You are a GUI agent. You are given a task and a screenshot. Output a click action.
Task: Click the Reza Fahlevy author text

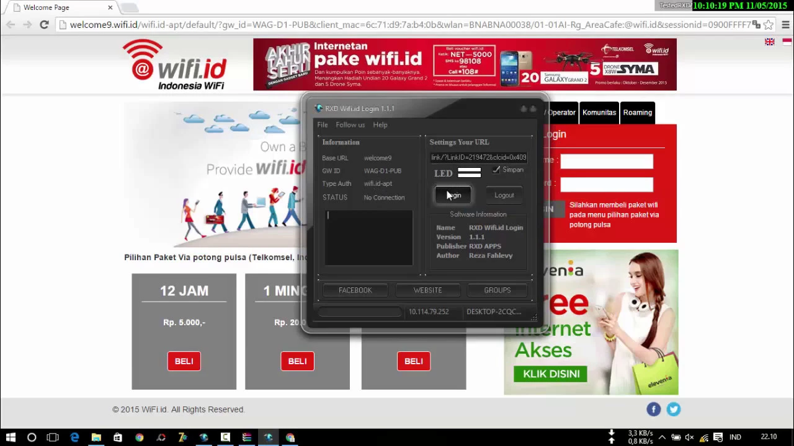click(x=491, y=255)
